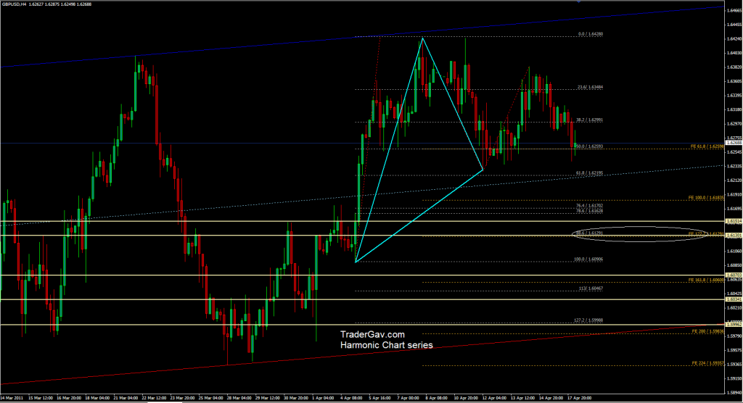Click the horizontal line price tag 1.59962
Image resolution: width=743 pixels, height=403 pixels.
coord(734,325)
